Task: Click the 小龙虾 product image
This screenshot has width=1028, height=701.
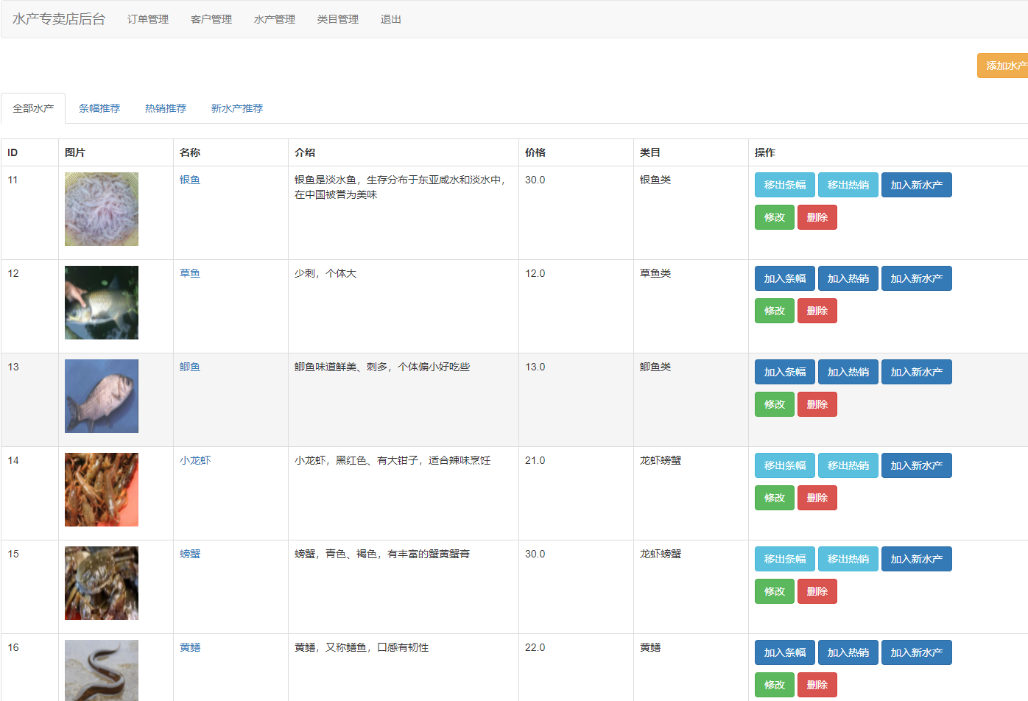Action: (x=101, y=489)
